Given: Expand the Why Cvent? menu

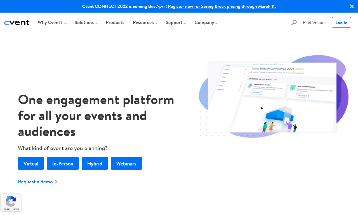Looking at the screenshot, I should [x=52, y=23].
